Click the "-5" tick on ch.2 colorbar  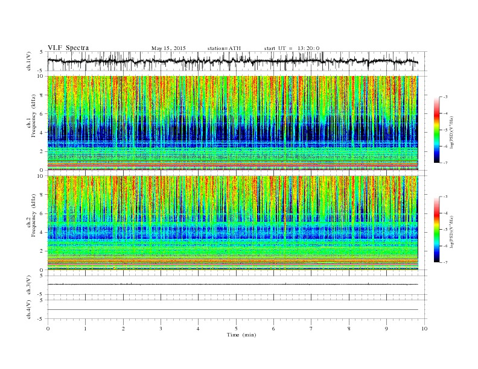[x=445, y=230]
